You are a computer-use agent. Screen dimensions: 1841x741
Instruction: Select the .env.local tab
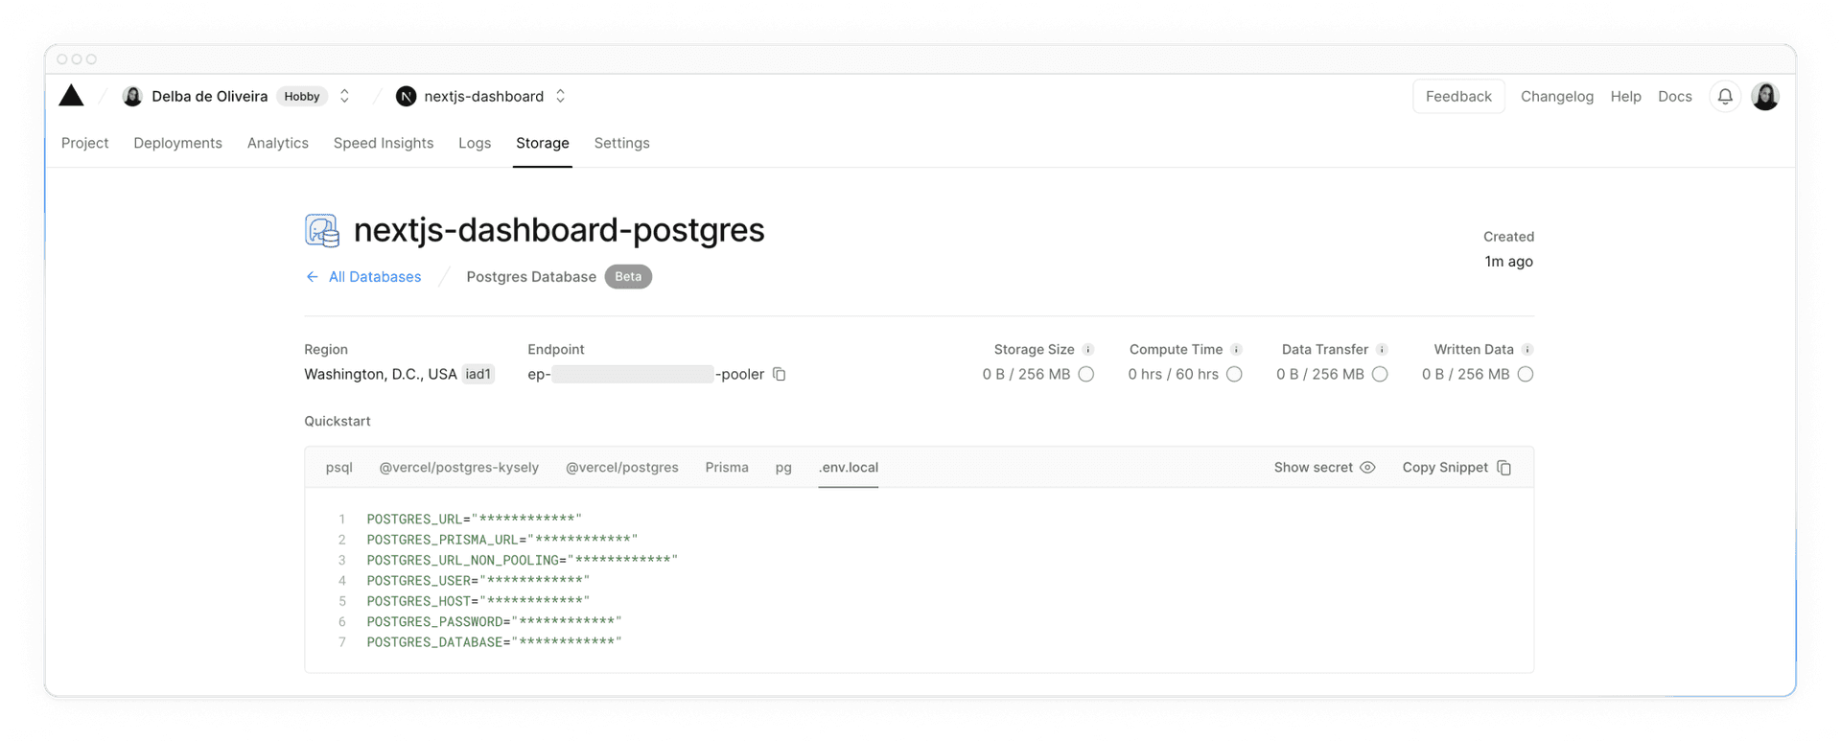[849, 467]
